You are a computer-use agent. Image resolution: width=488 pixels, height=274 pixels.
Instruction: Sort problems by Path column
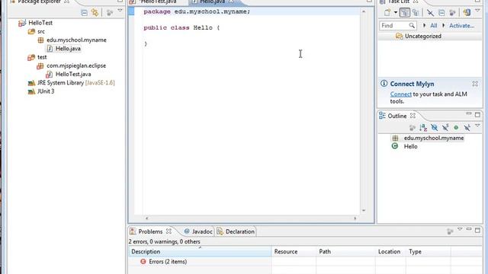pos(345,252)
